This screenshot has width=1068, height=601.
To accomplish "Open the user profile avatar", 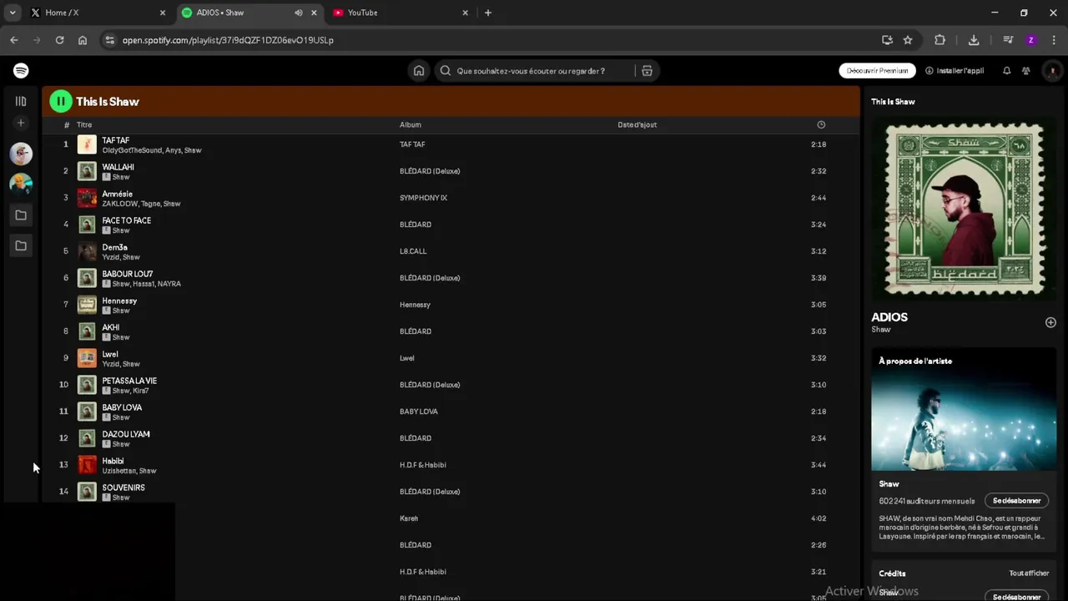I will tap(1052, 71).
